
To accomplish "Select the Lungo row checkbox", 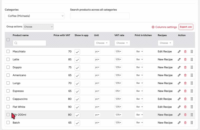I will point(8,83).
